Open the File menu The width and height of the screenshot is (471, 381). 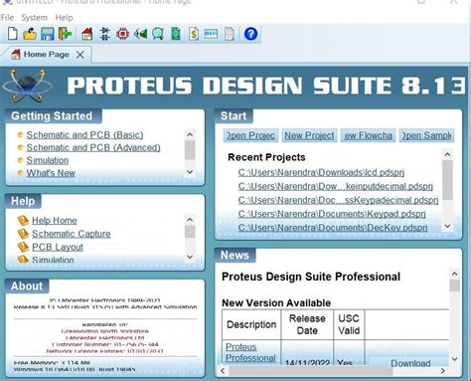click(7, 18)
